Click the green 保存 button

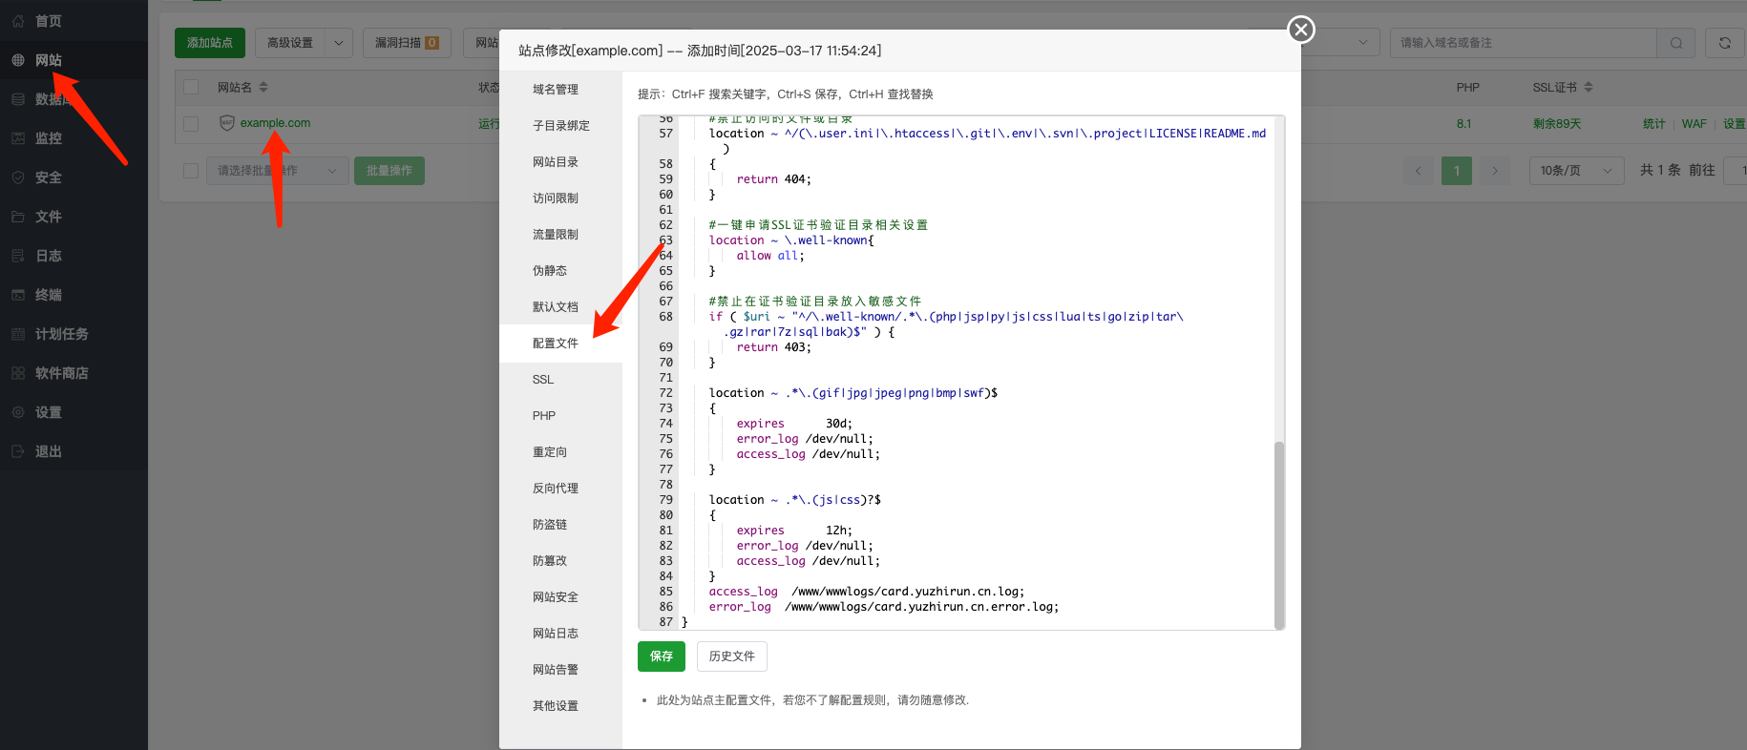click(x=662, y=656)
